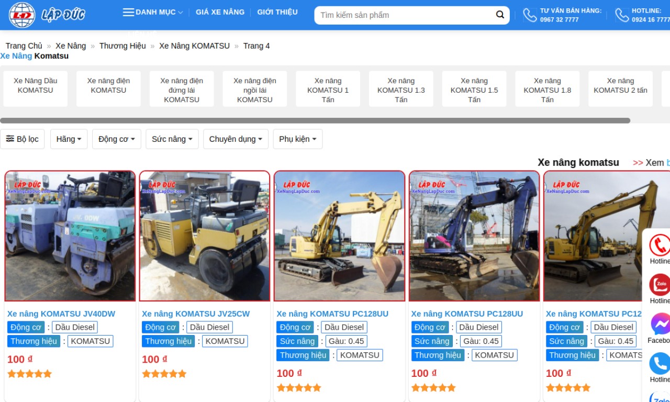Image resolution: width=670 pixels, height=402 pixels.
Task: Click the filter sliders icon in Bộ lọc
Action: (x=10, y=139)
